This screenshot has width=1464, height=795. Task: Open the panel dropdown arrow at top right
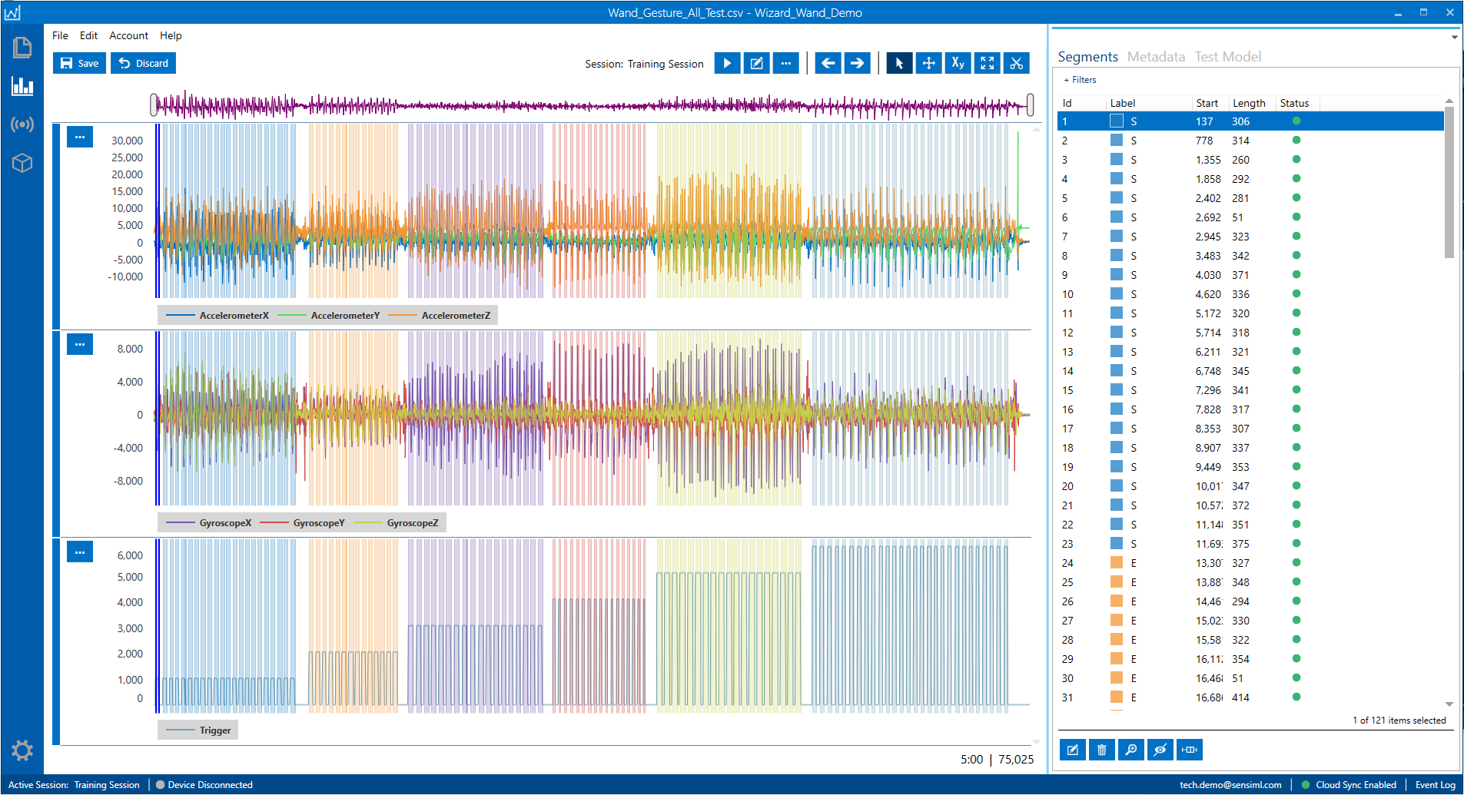(1454, 37)
